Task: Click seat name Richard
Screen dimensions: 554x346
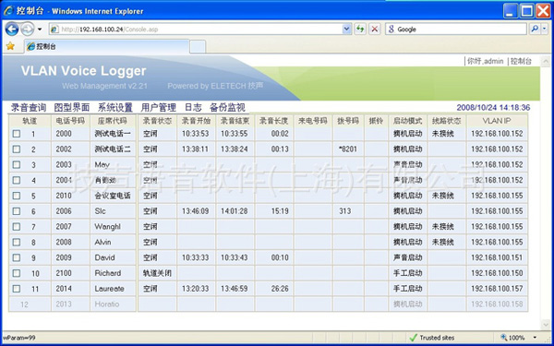Action: pos(108,273)
